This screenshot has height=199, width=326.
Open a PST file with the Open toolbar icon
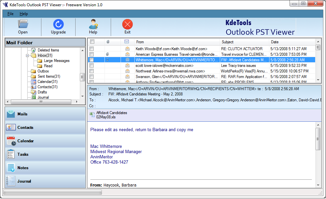[23, 24]
